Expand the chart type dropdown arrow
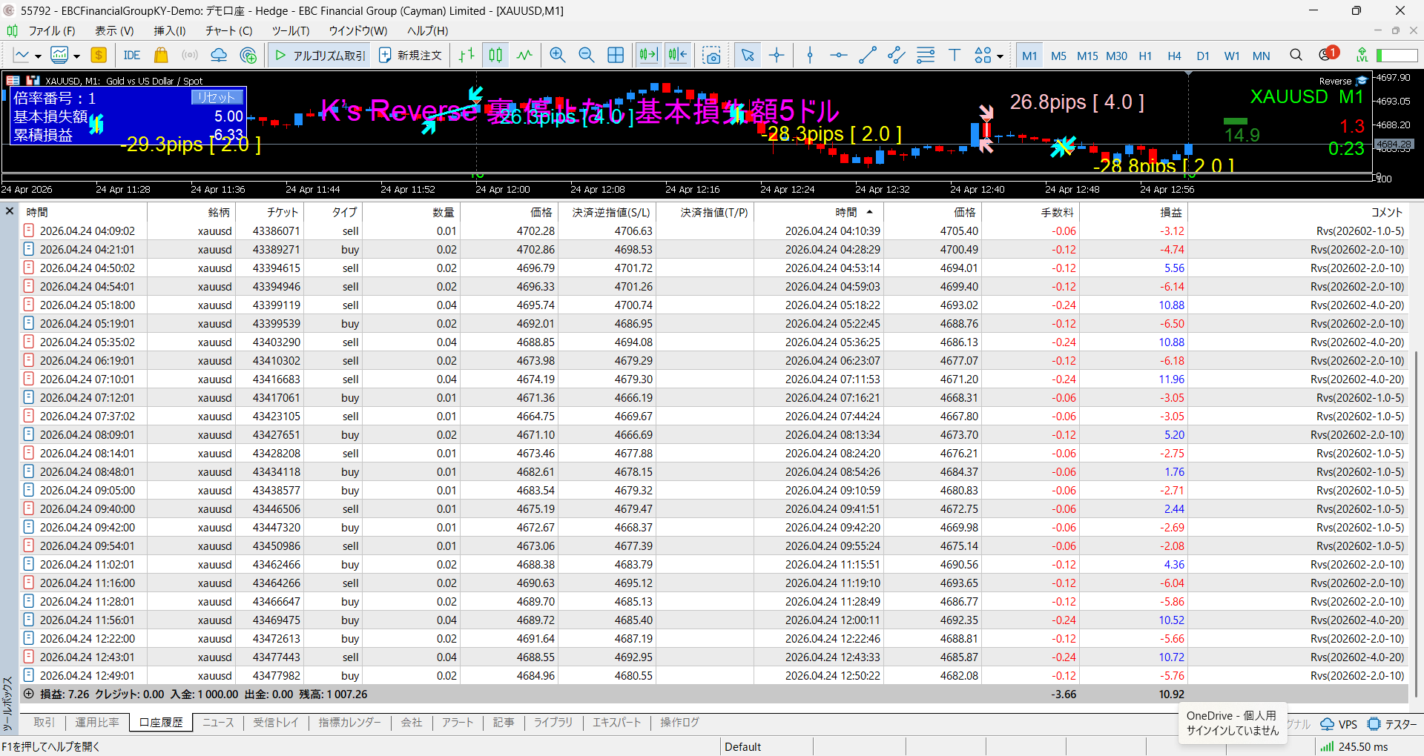 coord(38,56)
